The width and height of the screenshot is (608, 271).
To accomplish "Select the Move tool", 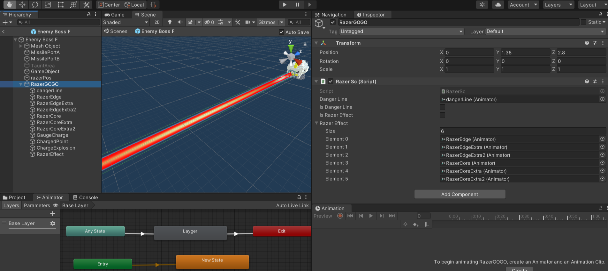I will click(22, 4).
